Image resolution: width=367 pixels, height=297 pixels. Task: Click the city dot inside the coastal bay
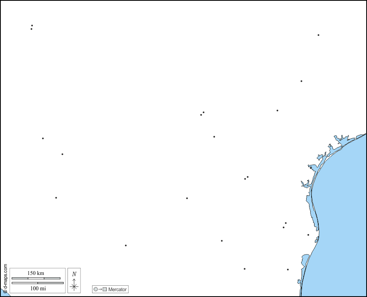(311, 168)
